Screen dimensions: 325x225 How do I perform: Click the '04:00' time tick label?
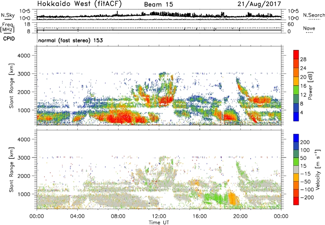point(78,216)
